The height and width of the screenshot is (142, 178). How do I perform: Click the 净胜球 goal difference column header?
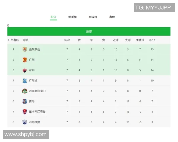coord(140,40)
